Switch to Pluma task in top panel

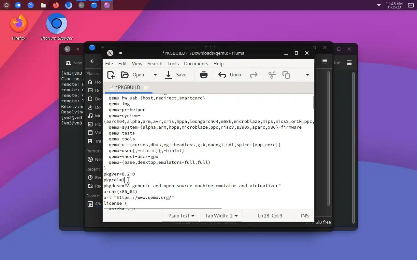click(107, 5)
